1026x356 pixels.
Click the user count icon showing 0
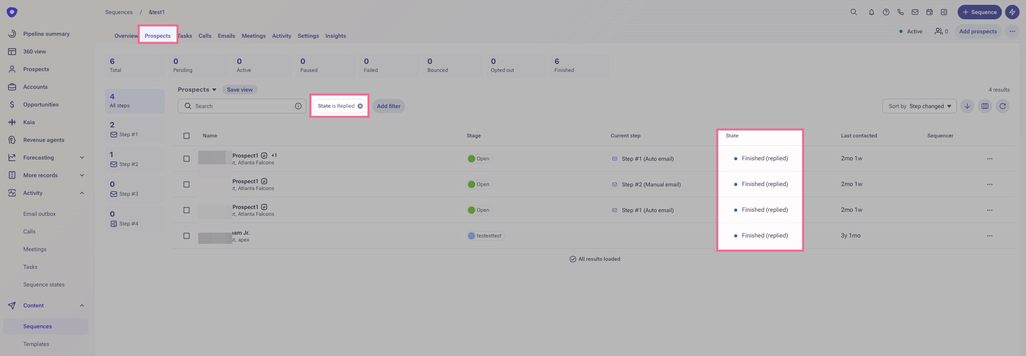click(941, 31)
